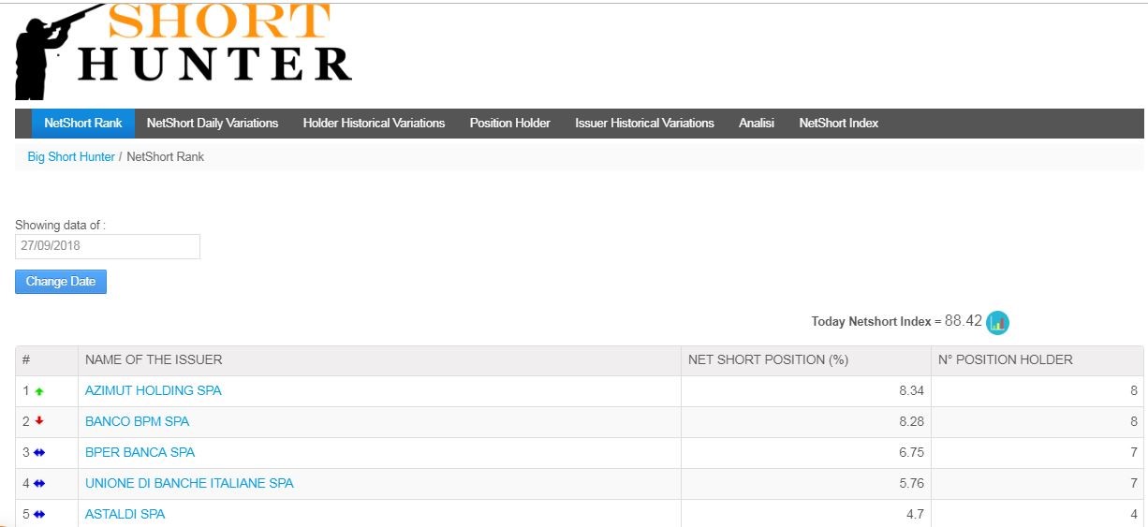Switch to NetShort Index page
Image resolution: width=1148 pixels, height=527 pixels.
click(x=838, y=124)
